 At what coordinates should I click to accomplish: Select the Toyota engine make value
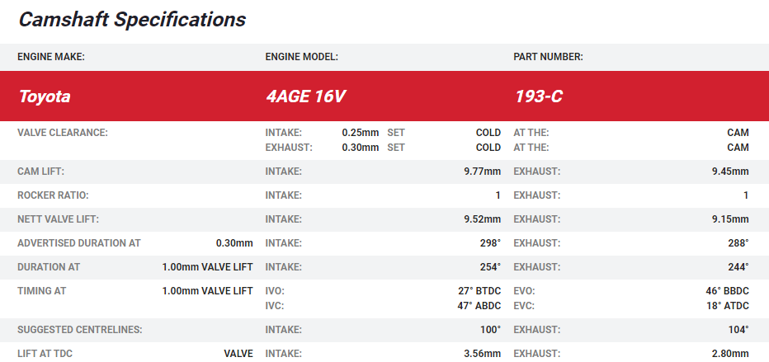tap(45, 96)
